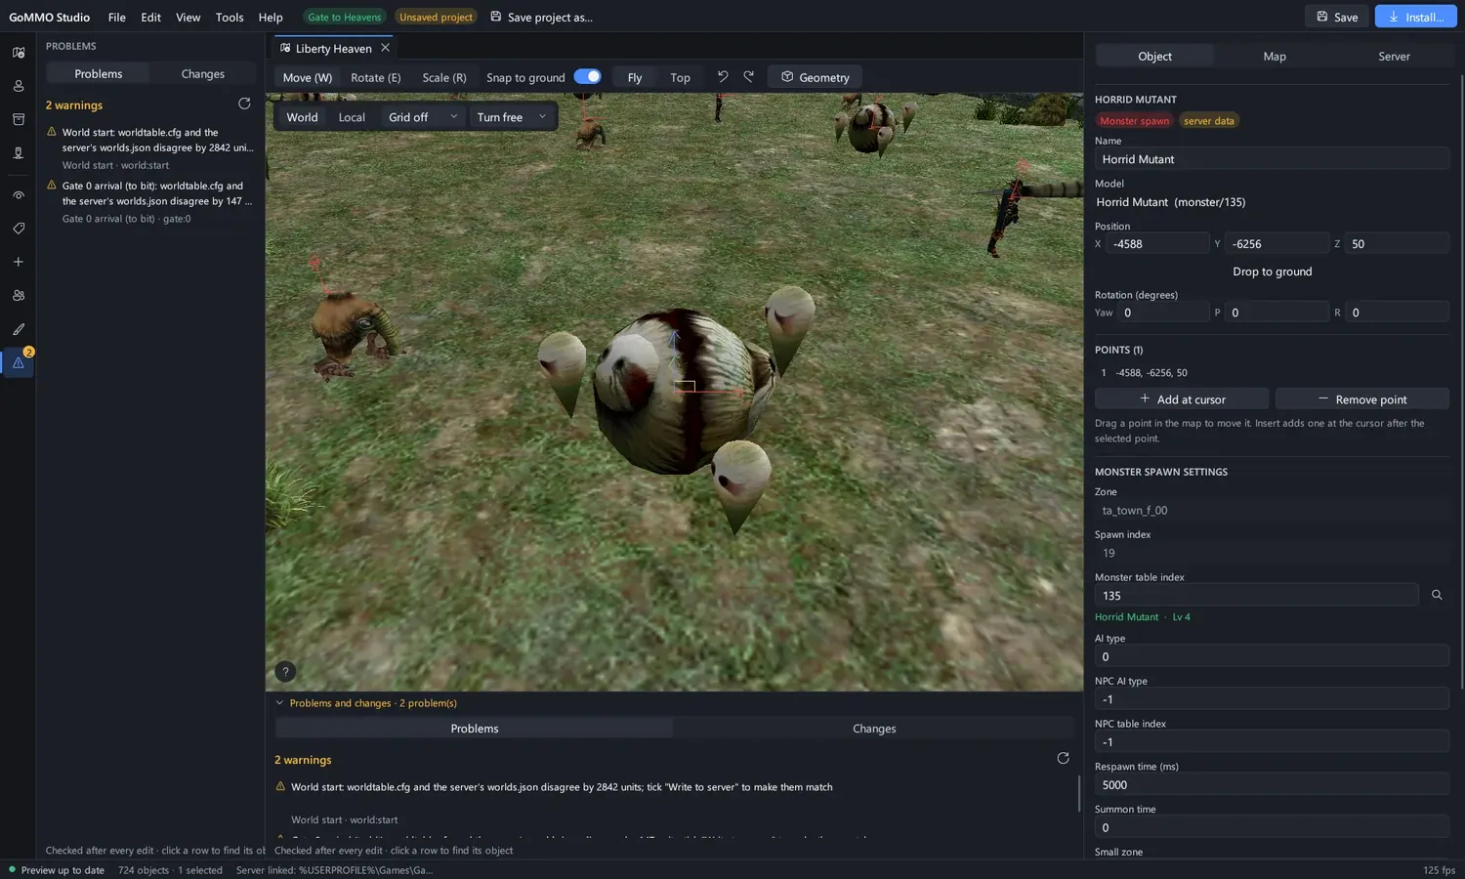The height and width of the screenshot is (879, 1465).
Task: Toggle Snap to ground switch
Action: point(587,76)
